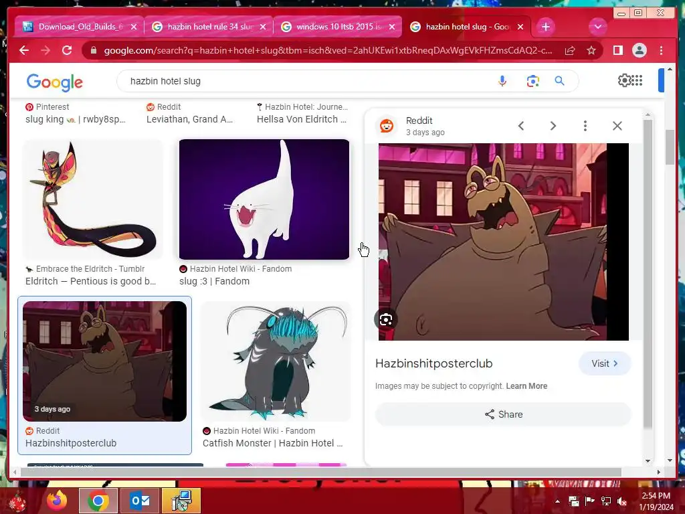The image size is (685, 514).
Task: Open the Chrome profile avatar
Action: pyautogui.click(x=639, y=51)
